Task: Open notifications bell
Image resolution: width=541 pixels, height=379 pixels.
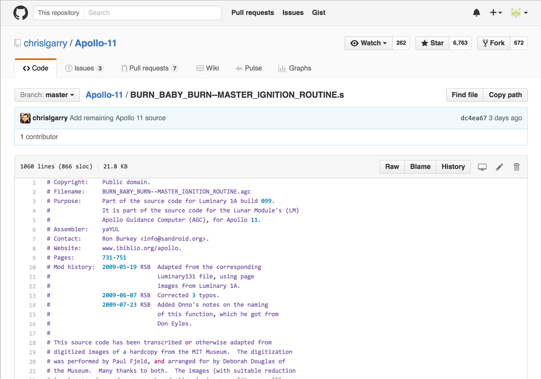Action: (x=477, y=13)
